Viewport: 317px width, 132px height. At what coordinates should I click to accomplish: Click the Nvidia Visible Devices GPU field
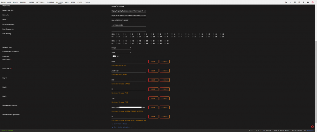tap(129, 107)
